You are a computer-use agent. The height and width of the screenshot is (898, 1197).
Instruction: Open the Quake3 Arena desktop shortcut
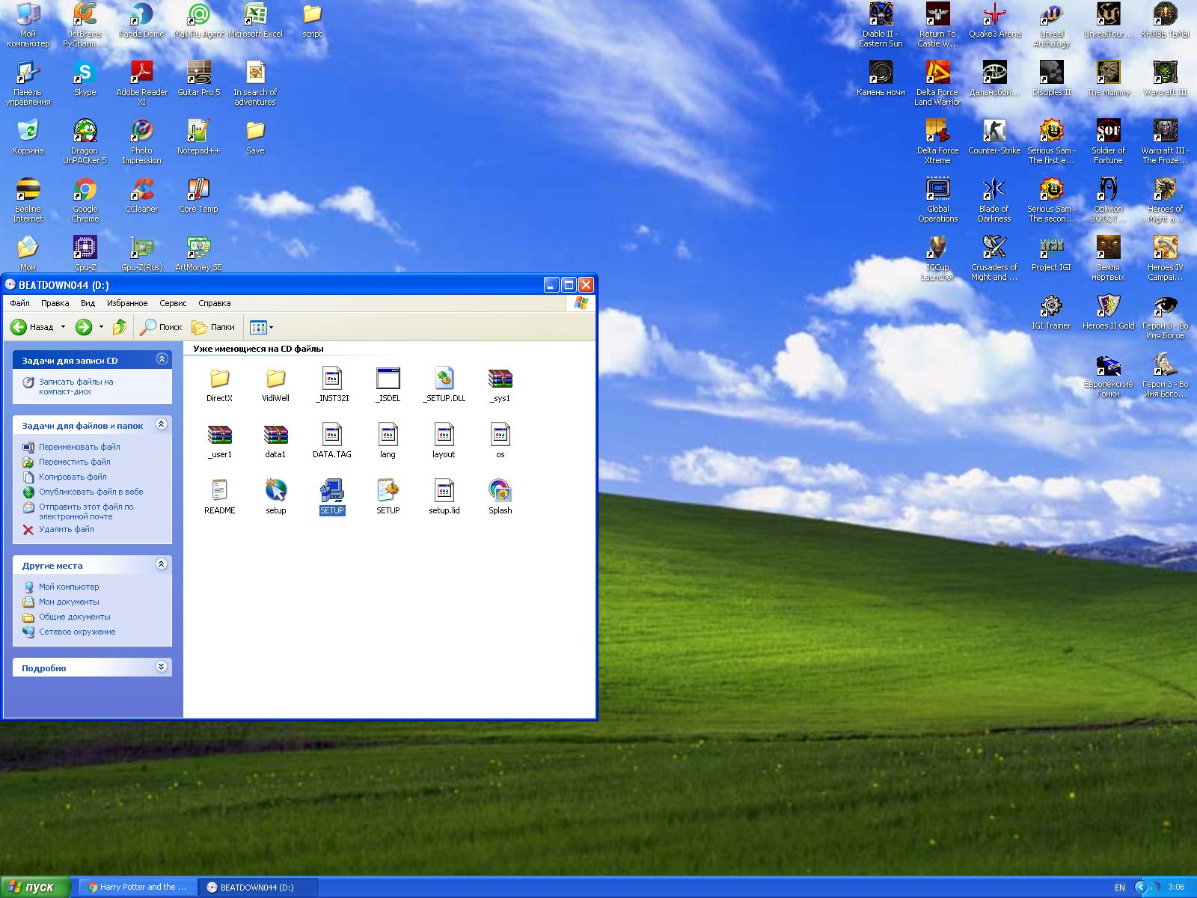[994, 15]
